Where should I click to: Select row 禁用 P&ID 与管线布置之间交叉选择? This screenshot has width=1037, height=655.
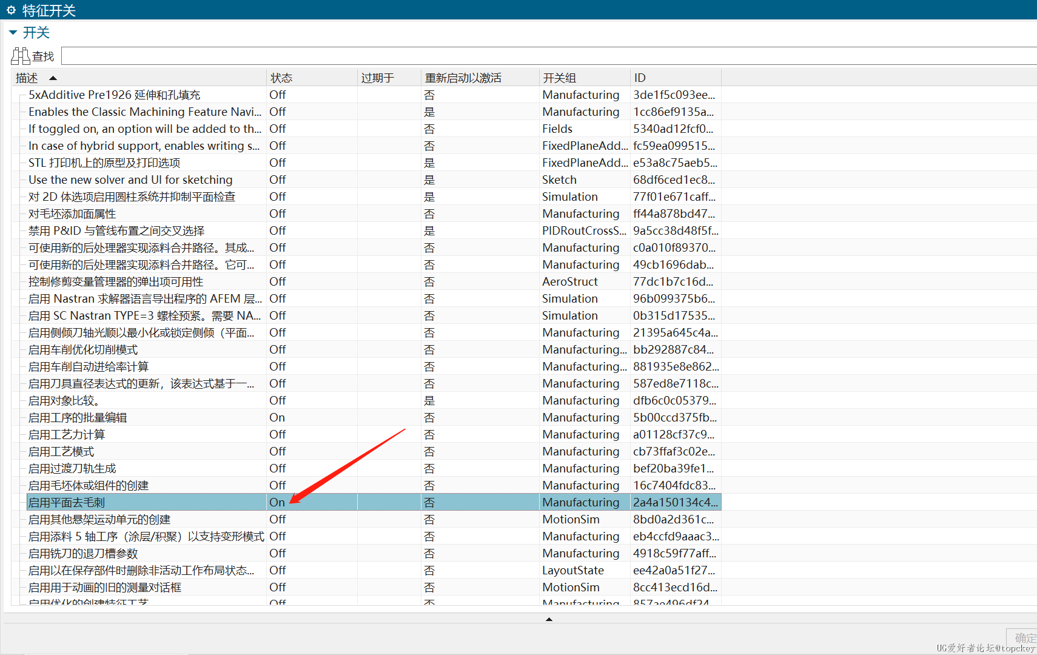[x=374, y=230]
